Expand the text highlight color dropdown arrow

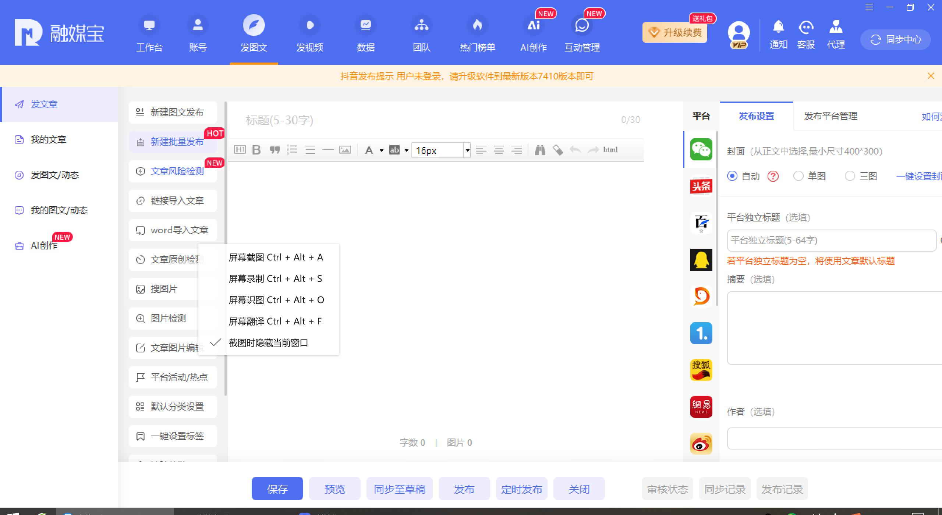[x=407, y=150]
